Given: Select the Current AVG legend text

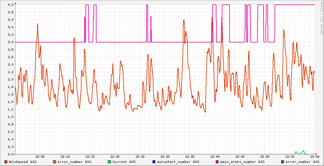Looking at the screenshot, I should click(124, 162).
